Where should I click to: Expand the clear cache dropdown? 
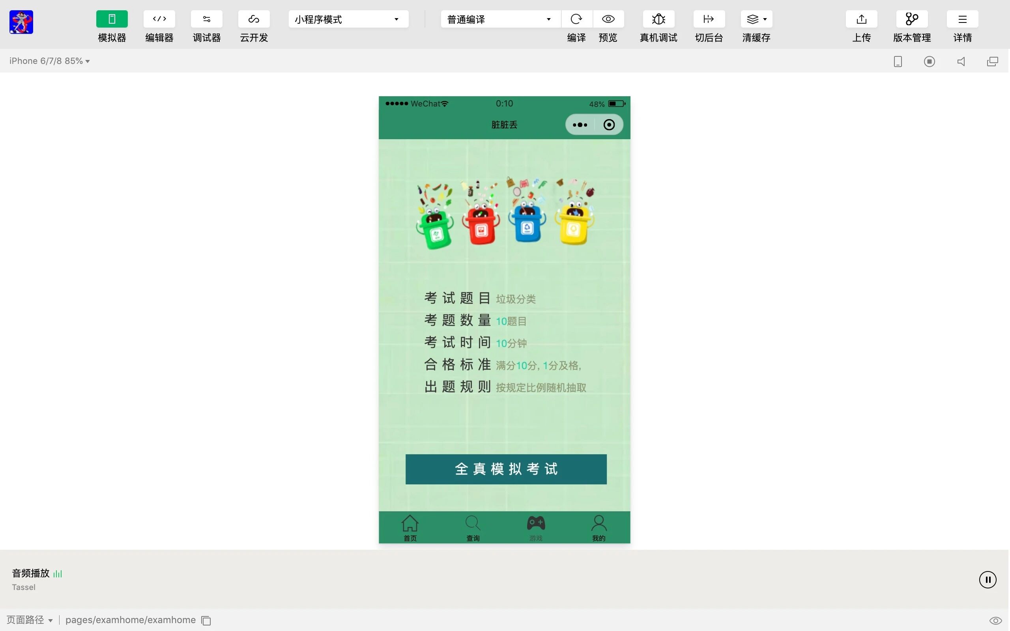[x=756, y=19]
